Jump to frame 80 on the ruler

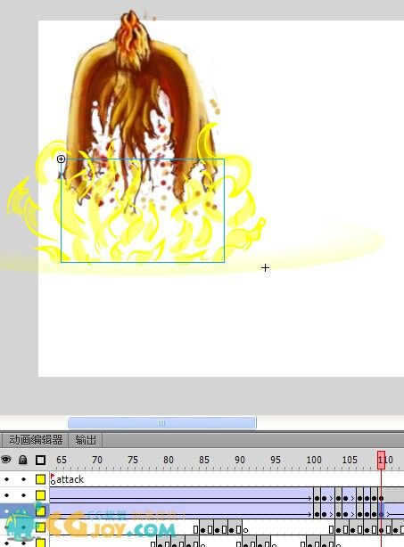[169, 460]
